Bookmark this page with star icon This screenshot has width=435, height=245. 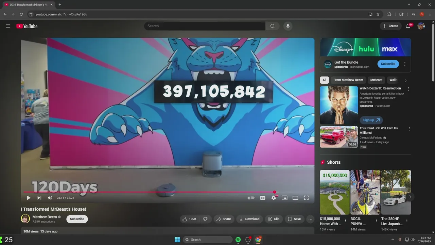click(x=378, y=14)
